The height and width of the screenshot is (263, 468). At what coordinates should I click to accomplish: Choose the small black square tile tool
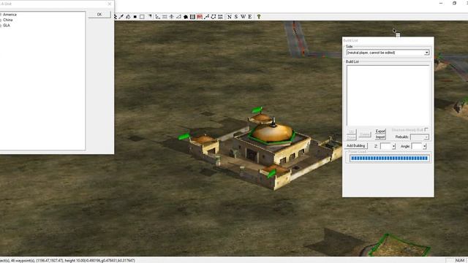point(135,17)
